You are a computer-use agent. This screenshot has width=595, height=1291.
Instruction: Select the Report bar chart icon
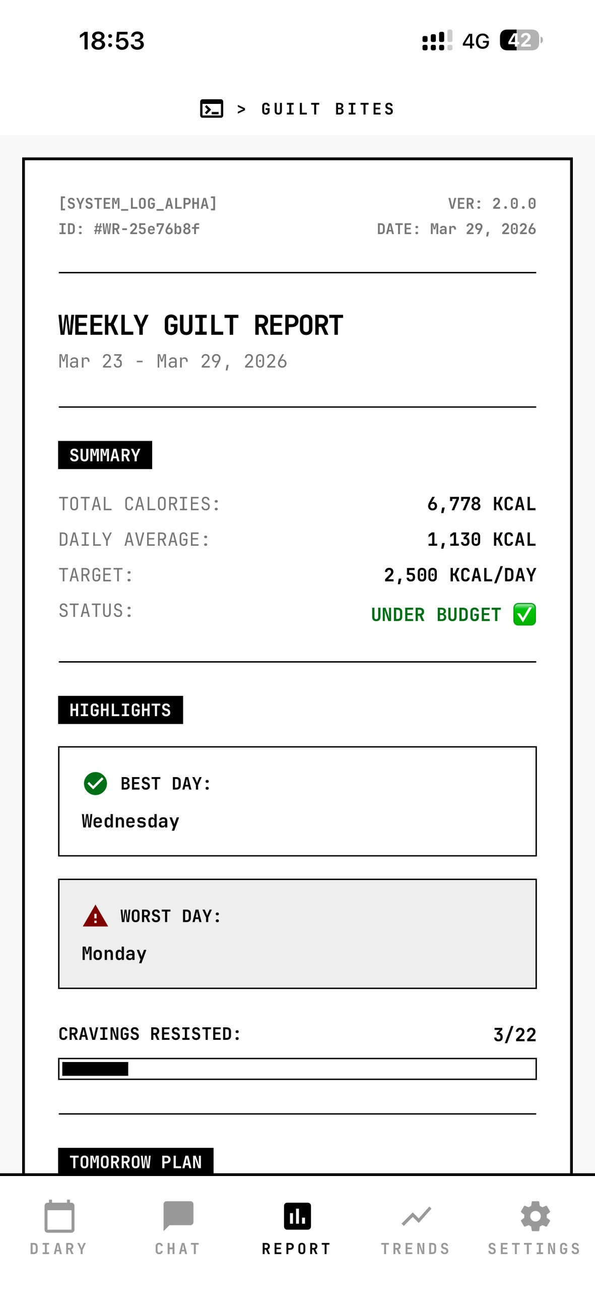[x=297, y=1216]
